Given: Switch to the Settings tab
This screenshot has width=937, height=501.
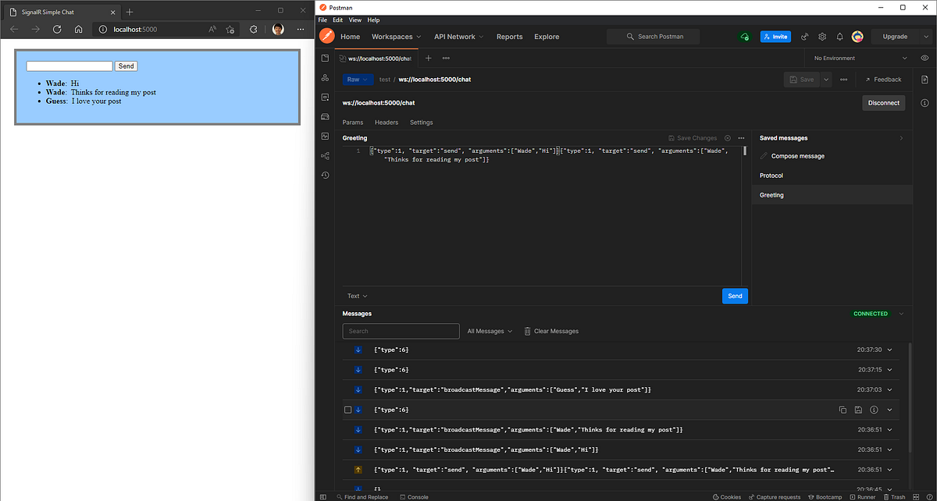Looking at the screenshot, I should point(422,123).
